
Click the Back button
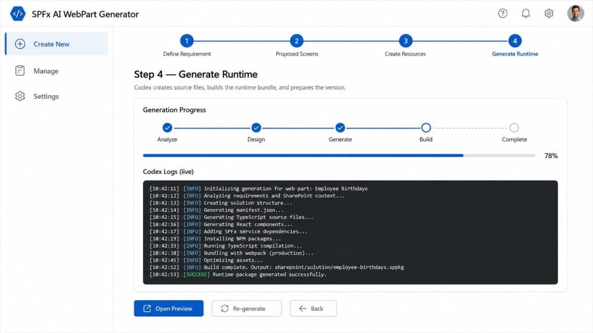tap(313, 309)
